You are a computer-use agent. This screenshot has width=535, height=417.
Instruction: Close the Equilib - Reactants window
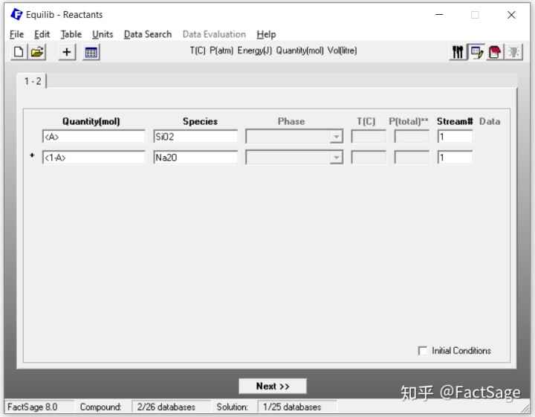pos(511,15)
